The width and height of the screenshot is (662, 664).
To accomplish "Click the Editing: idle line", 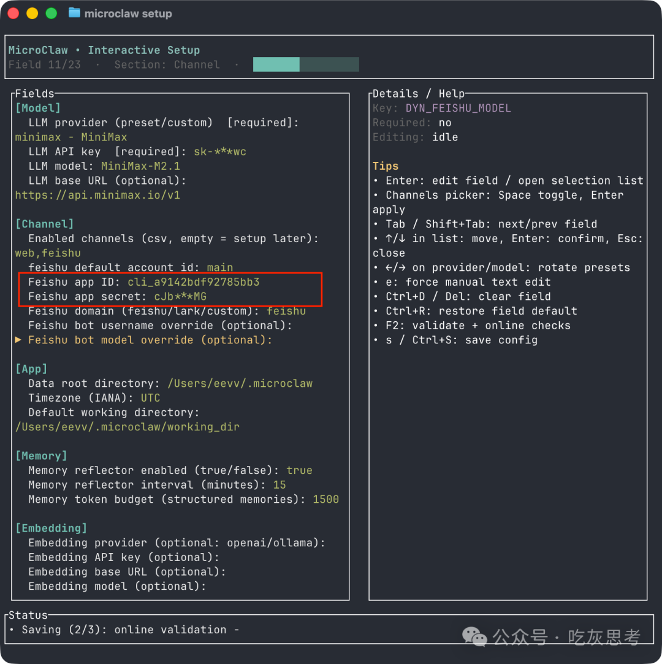I will 415,137.
